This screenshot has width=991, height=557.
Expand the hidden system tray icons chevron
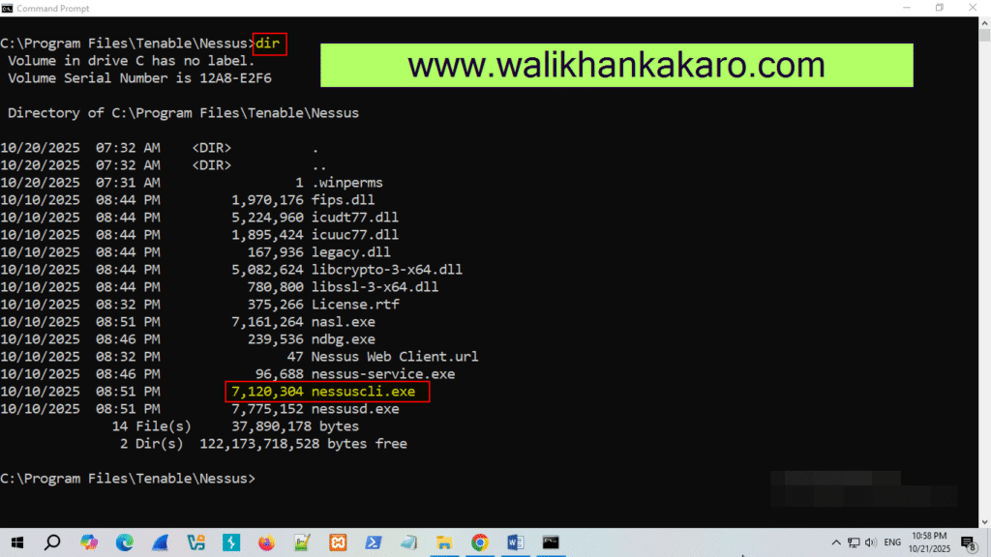[x=836, y=542]
